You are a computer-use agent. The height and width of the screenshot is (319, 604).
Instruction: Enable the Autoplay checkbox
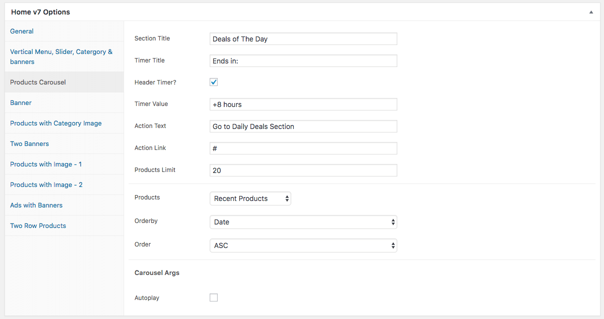click(x=214, y=297)
